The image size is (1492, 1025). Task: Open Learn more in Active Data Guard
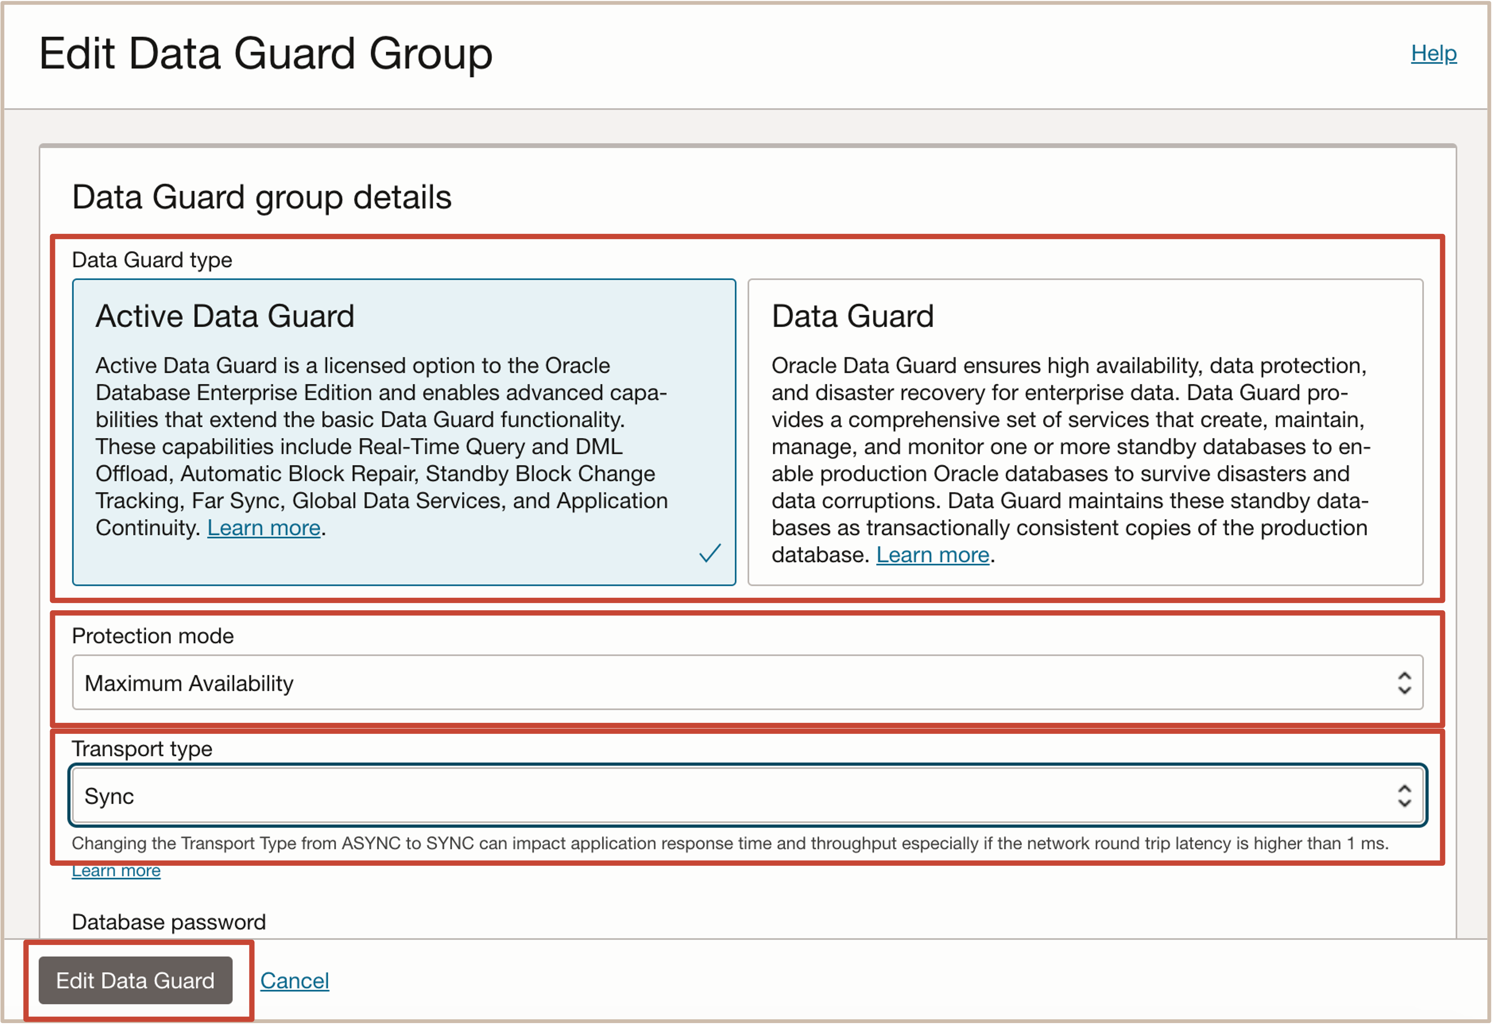(x=263, y=528)
